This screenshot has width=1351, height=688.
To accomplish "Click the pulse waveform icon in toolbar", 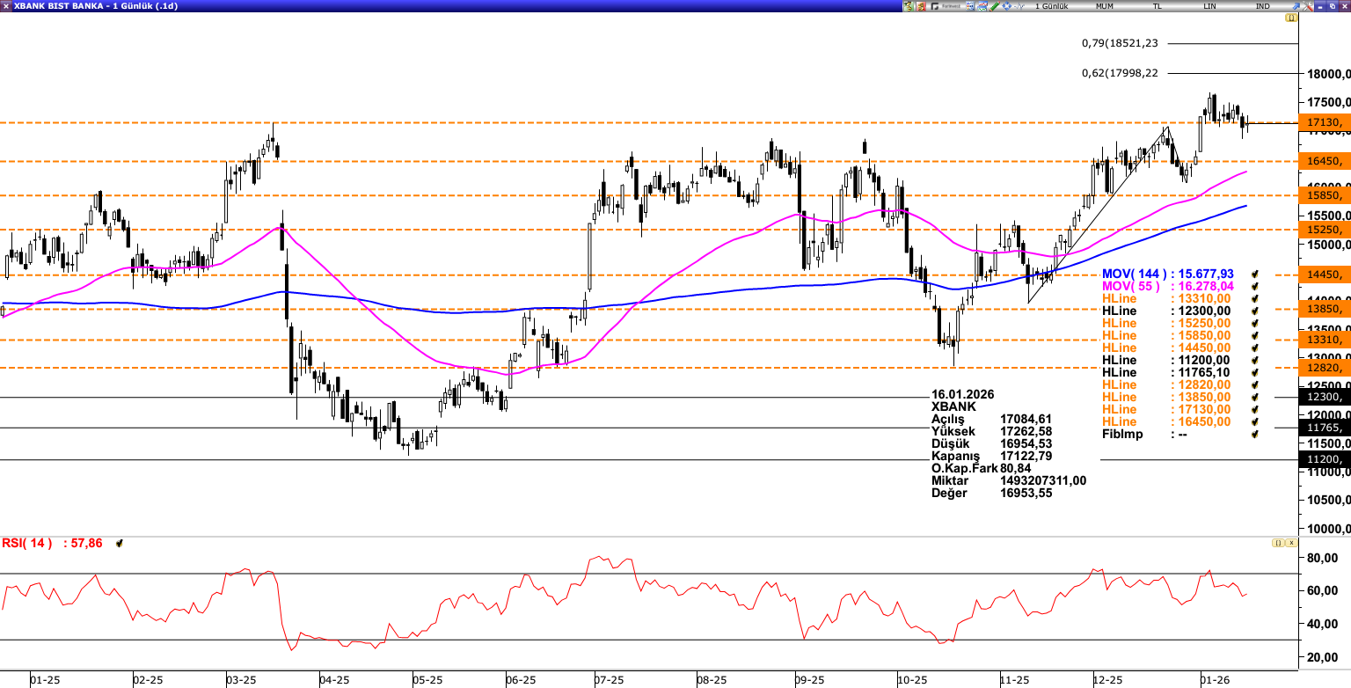I will (1018, 5).
